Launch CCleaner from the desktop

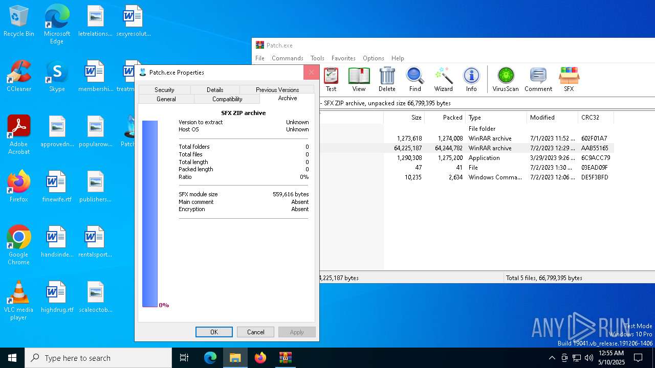click(x=18, y=77)
